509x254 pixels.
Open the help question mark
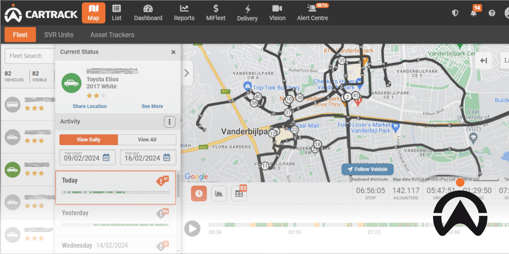492,13
